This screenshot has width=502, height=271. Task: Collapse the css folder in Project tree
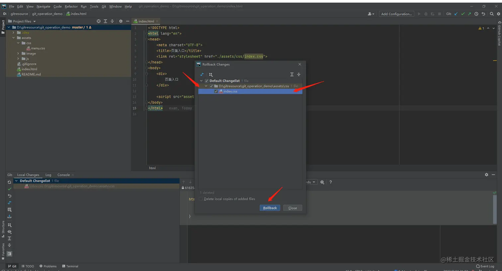18,43
